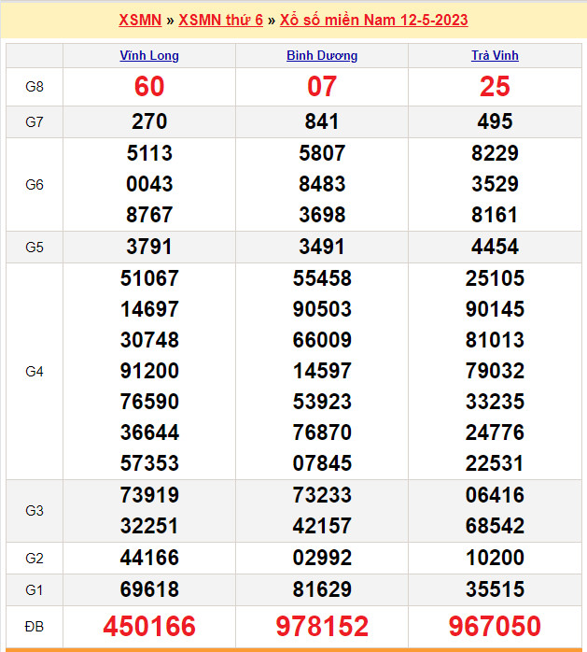Viewport: 587px width, 652px height.
Task: Open the XSMN thứ 6 link
Action: click(220, 20)
